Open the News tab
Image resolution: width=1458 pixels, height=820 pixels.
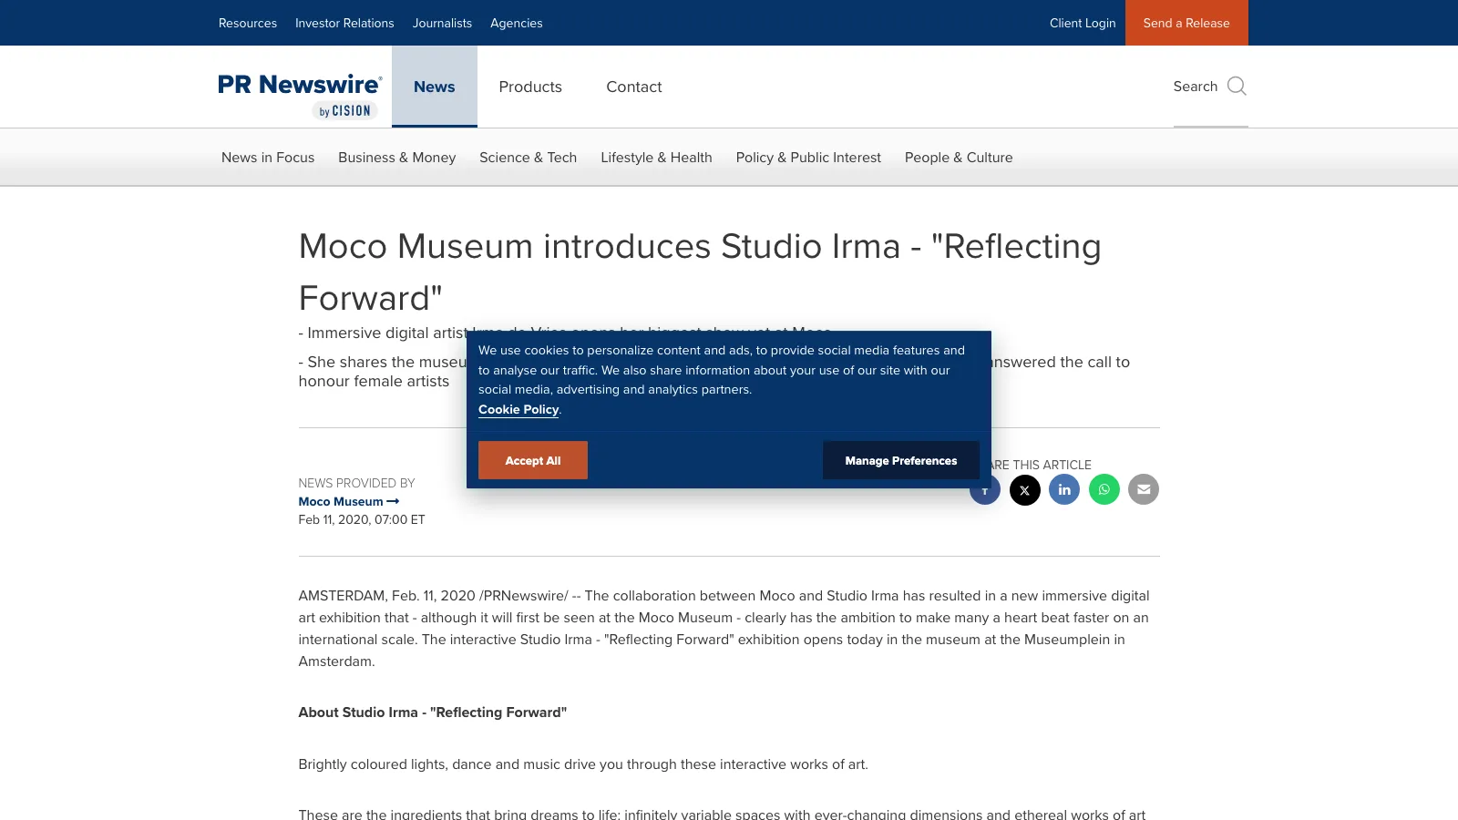pyautogui.click(x=435, y=87)
